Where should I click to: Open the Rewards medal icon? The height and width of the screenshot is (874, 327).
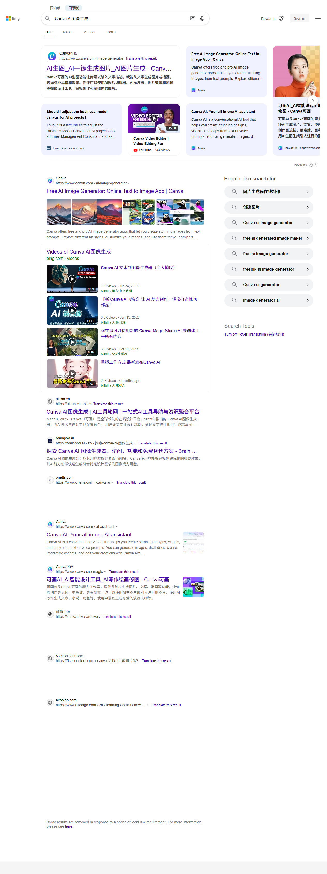point(281,18)
